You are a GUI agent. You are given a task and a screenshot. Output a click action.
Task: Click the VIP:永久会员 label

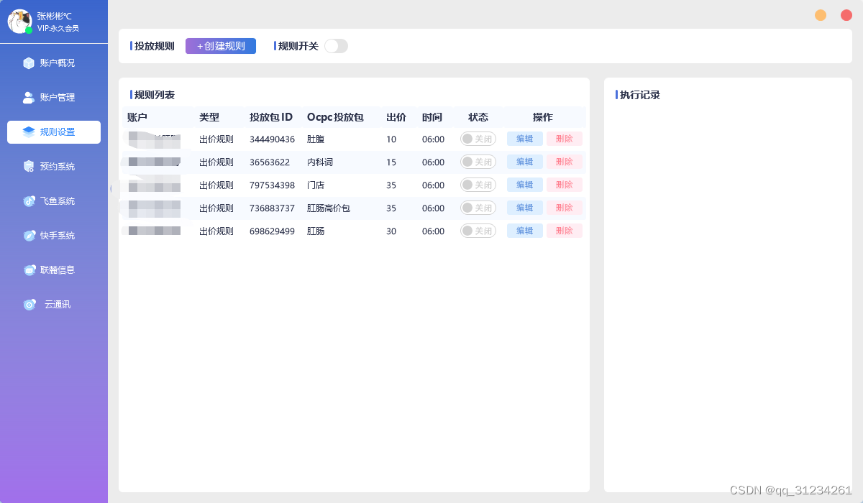(58, 28)
